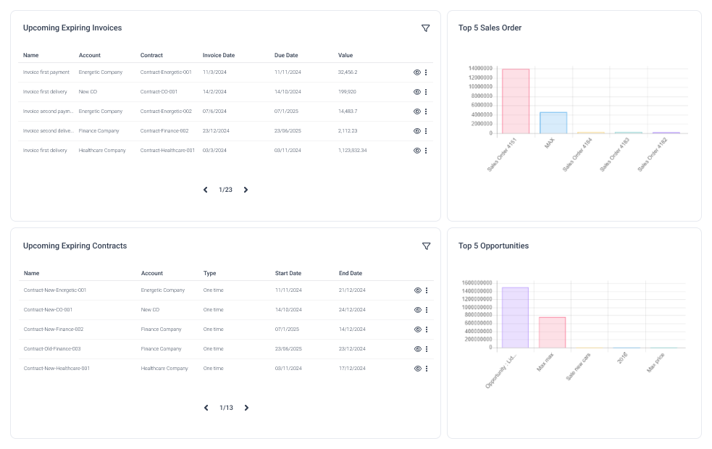View Contract-New-CO-001 using eye icon
This screenshot has width=712, height=449.
tap(418, 310)
